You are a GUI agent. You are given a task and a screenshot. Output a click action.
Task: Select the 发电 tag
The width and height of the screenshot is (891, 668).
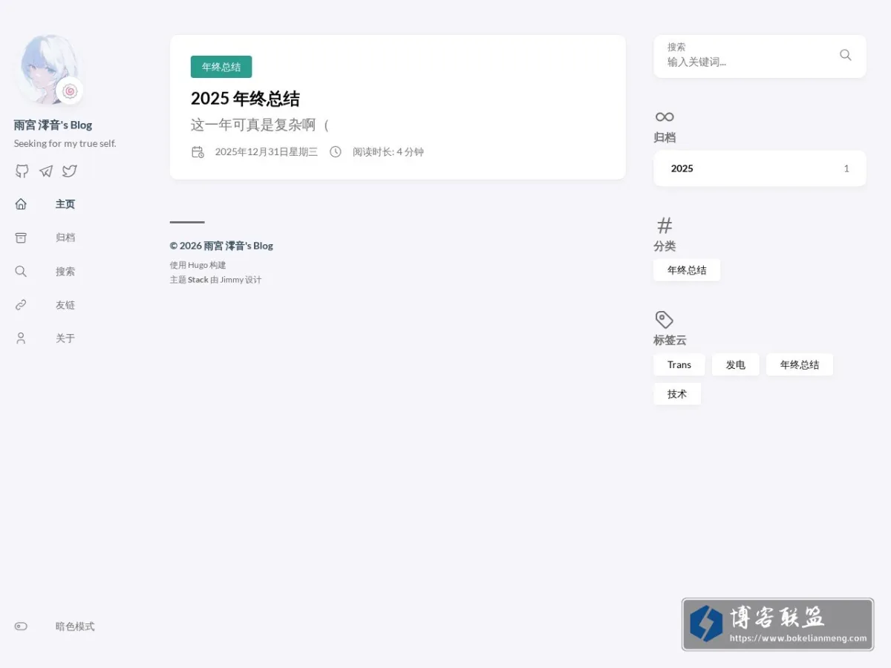click(736, 364)
